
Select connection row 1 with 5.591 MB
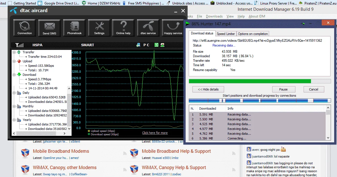(258, 114)
